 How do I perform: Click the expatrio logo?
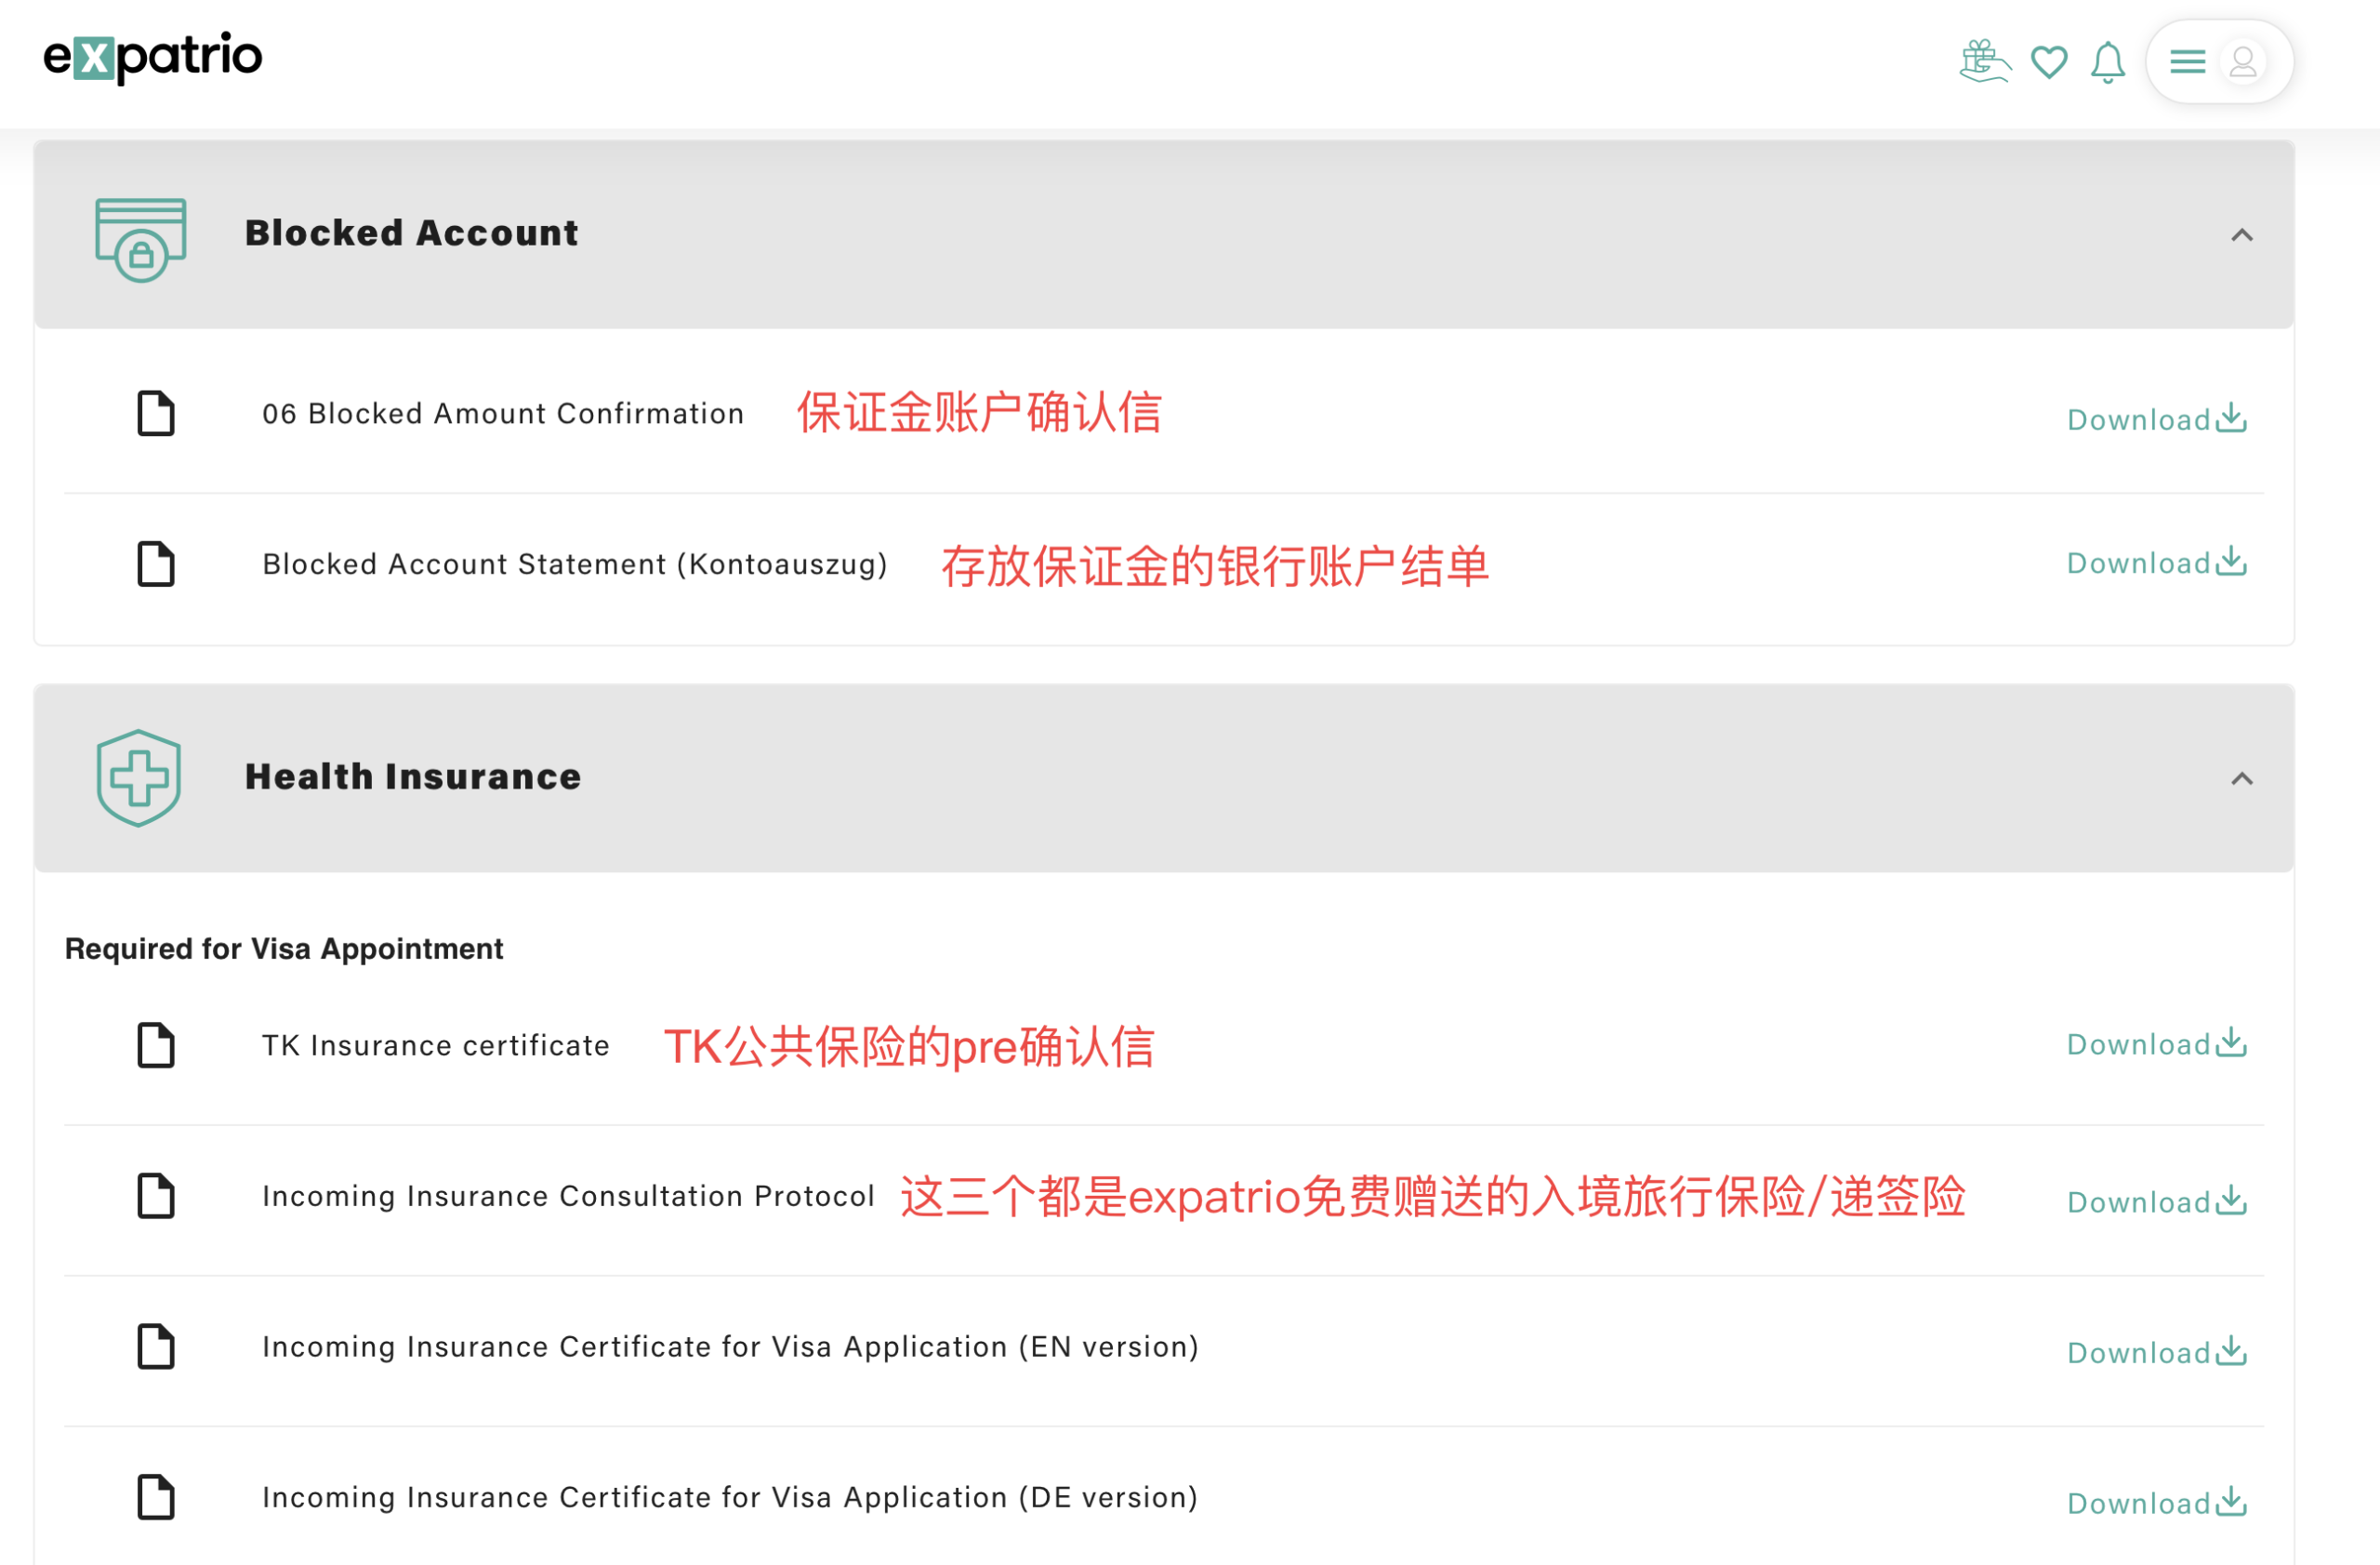click(x=152, y=57)
